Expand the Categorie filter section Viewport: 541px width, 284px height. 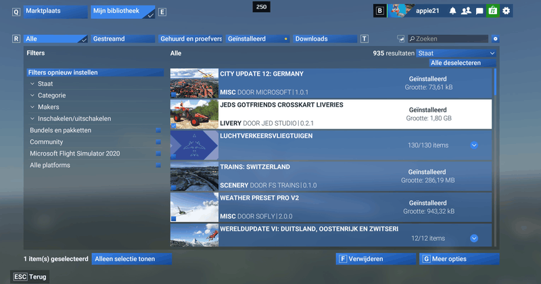(95, 95)
